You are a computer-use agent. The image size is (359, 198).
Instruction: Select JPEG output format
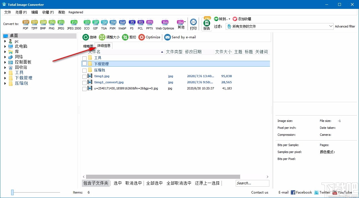[x=61, y=24]
